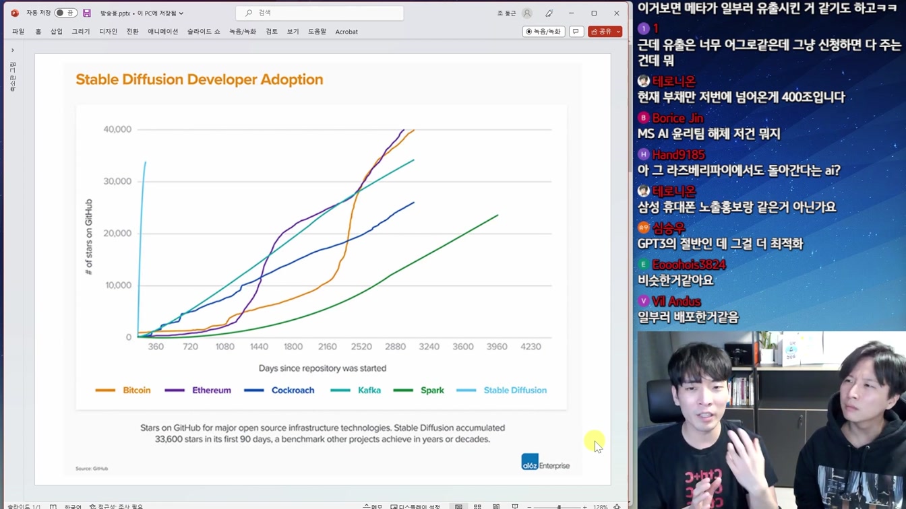Click the Stable Diffusion legend label
This screenshot has width=906, height=509.
click(x=515, y=391)
